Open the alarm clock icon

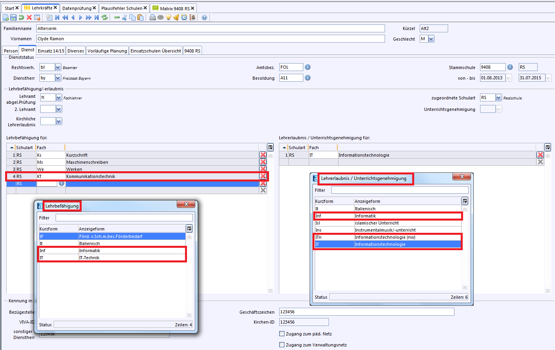coord(184,17)
